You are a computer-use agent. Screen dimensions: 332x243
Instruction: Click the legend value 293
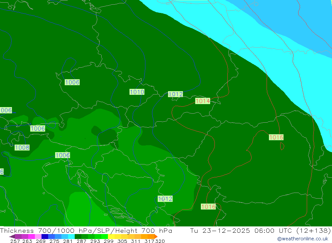pyautogui.click(x=95, y=241)
